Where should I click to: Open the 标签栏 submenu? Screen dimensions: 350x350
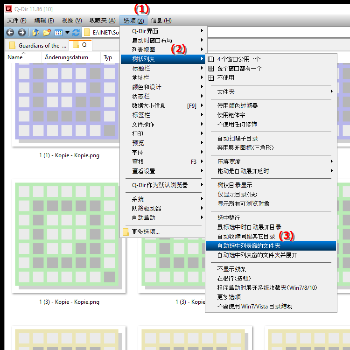(x=163, y=115)
